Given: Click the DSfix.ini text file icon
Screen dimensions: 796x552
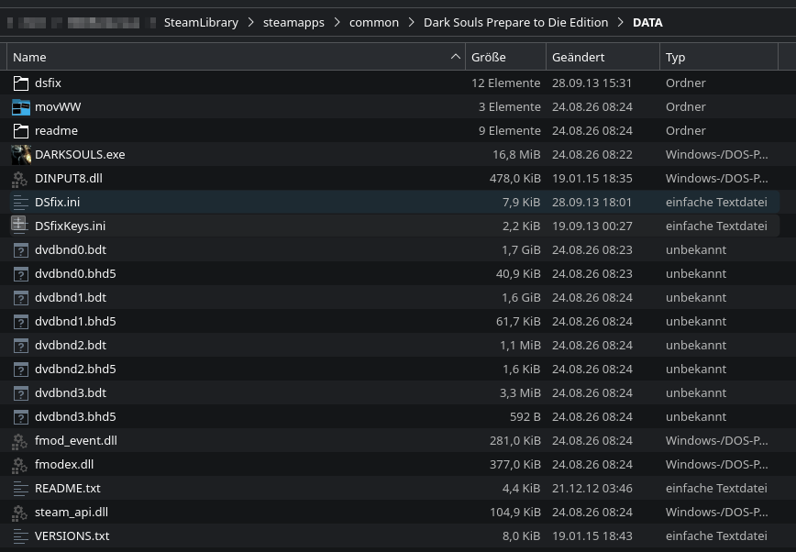Looking at the screenshot, I should coord(21,203).
